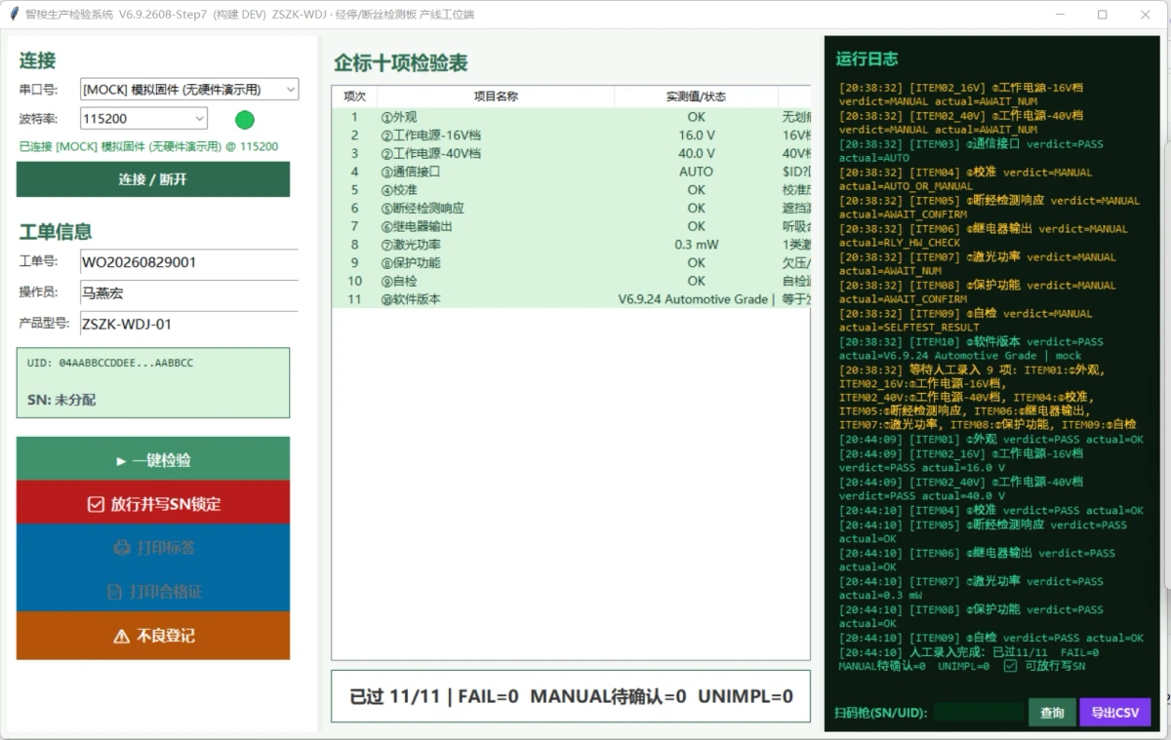Export log with 导出CSV button
This screenshot has width=1171, height=740.
[x=1115, y=713]
